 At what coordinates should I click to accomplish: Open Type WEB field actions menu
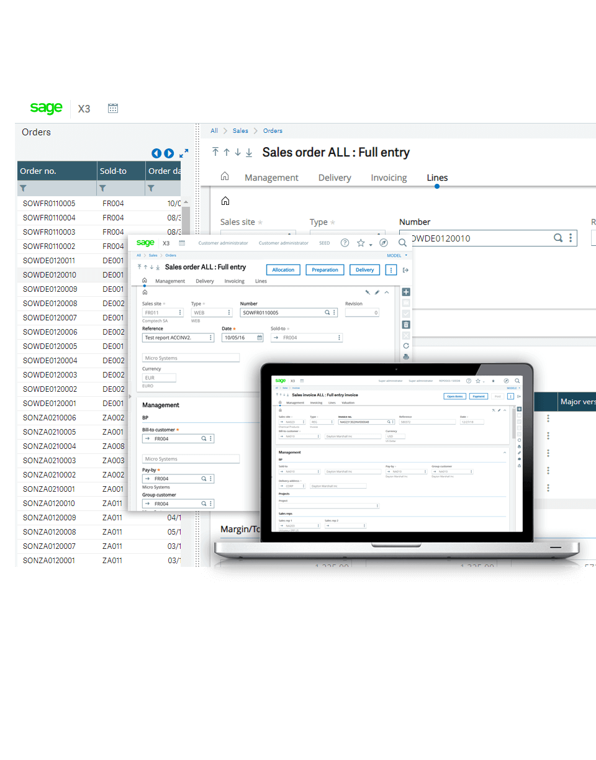coord(229,313)
